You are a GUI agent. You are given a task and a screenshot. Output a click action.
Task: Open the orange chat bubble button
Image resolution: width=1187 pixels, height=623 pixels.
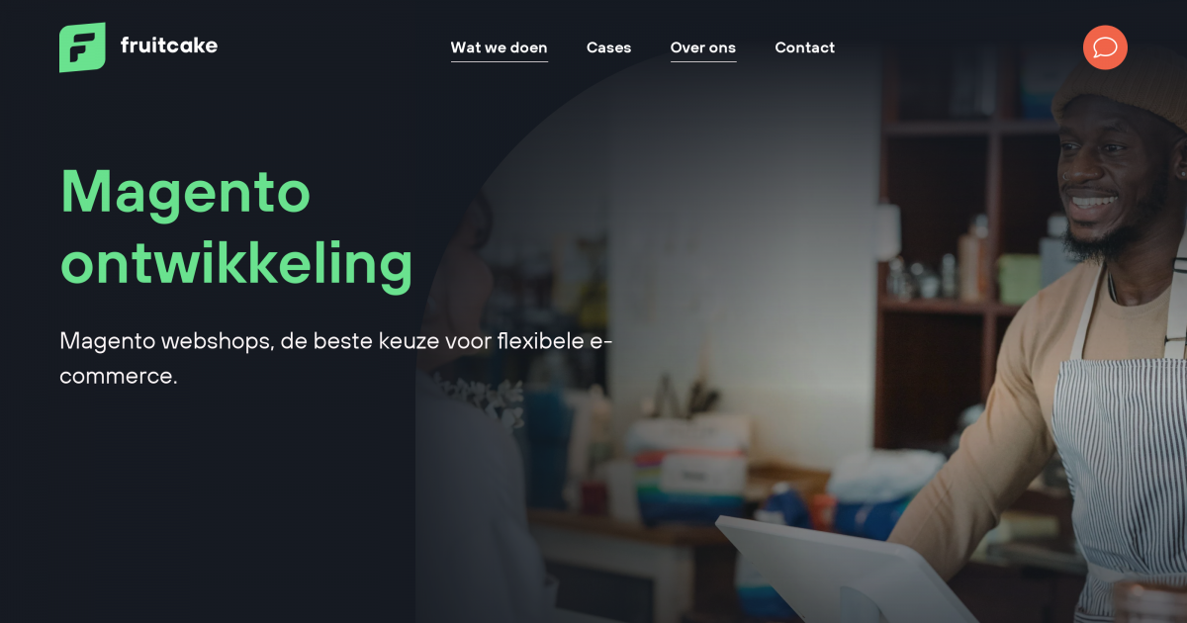[x=1105, y=47]
